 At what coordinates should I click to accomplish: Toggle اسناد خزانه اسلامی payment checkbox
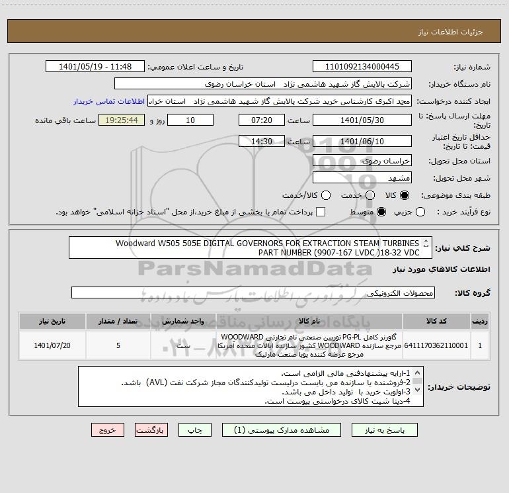point(321,212)
